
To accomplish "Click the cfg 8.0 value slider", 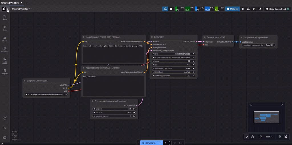I will tap(173, 65).
